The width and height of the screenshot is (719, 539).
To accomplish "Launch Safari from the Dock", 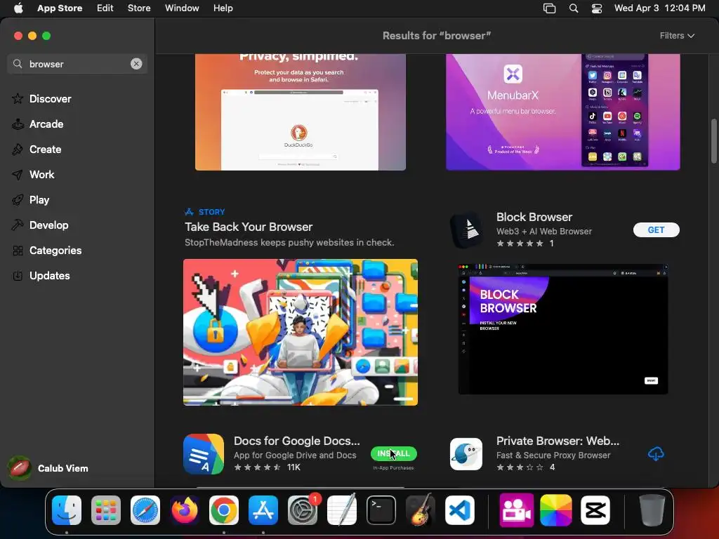I will coord(145,510).
